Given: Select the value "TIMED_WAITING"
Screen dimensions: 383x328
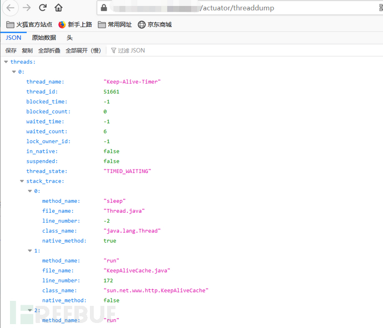Looking at the screenshot, I should 127,171.
